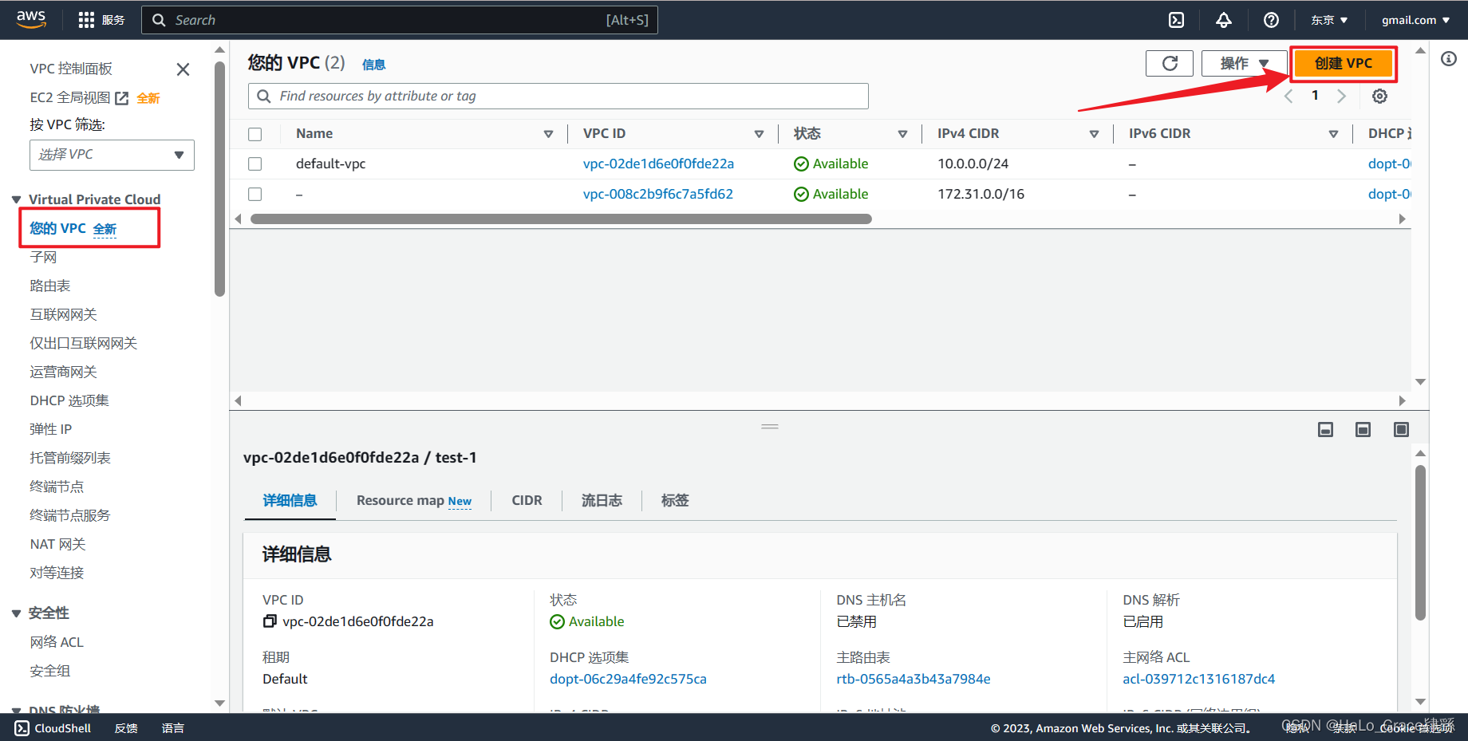
Task: Select the checkbox for vpc-008c2b9f6c7a5fd62 row
Action: pos(255,194)
